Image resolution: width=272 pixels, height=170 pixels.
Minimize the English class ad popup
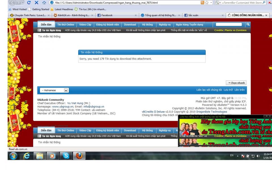click(266, 116)
